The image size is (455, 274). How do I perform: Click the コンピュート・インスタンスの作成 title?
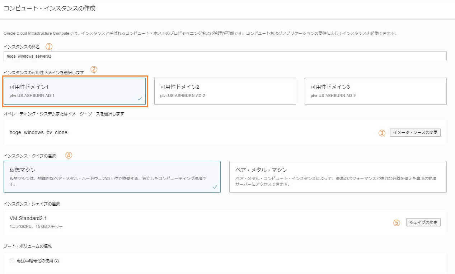pyautogui.click(x=50, y=8)
